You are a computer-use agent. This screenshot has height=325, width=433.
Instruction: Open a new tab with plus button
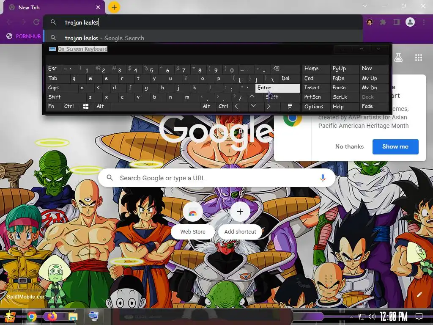114,7
